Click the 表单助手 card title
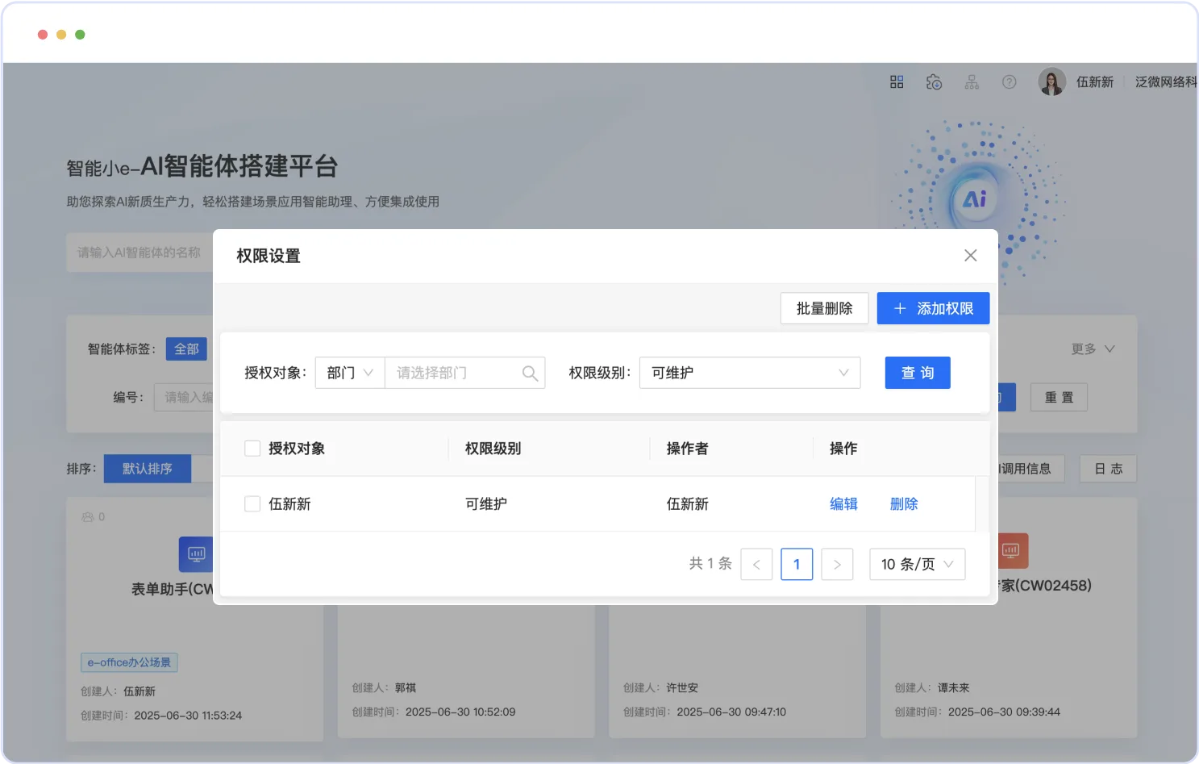The height and width of the screenshot is (764, 1199). click(x=173, y=589)
